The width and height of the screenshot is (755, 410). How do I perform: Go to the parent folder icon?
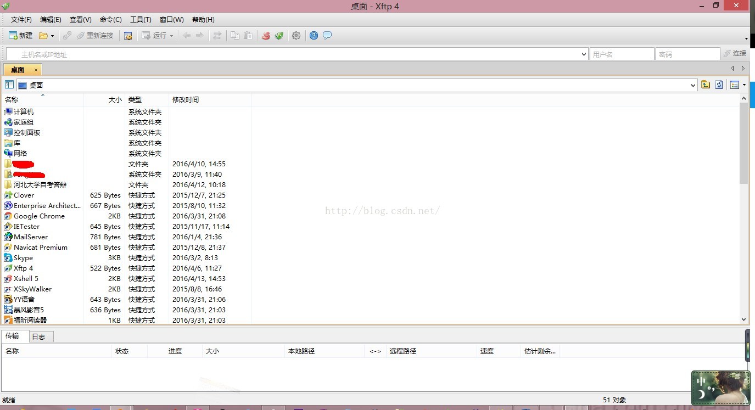click(706, 85)
